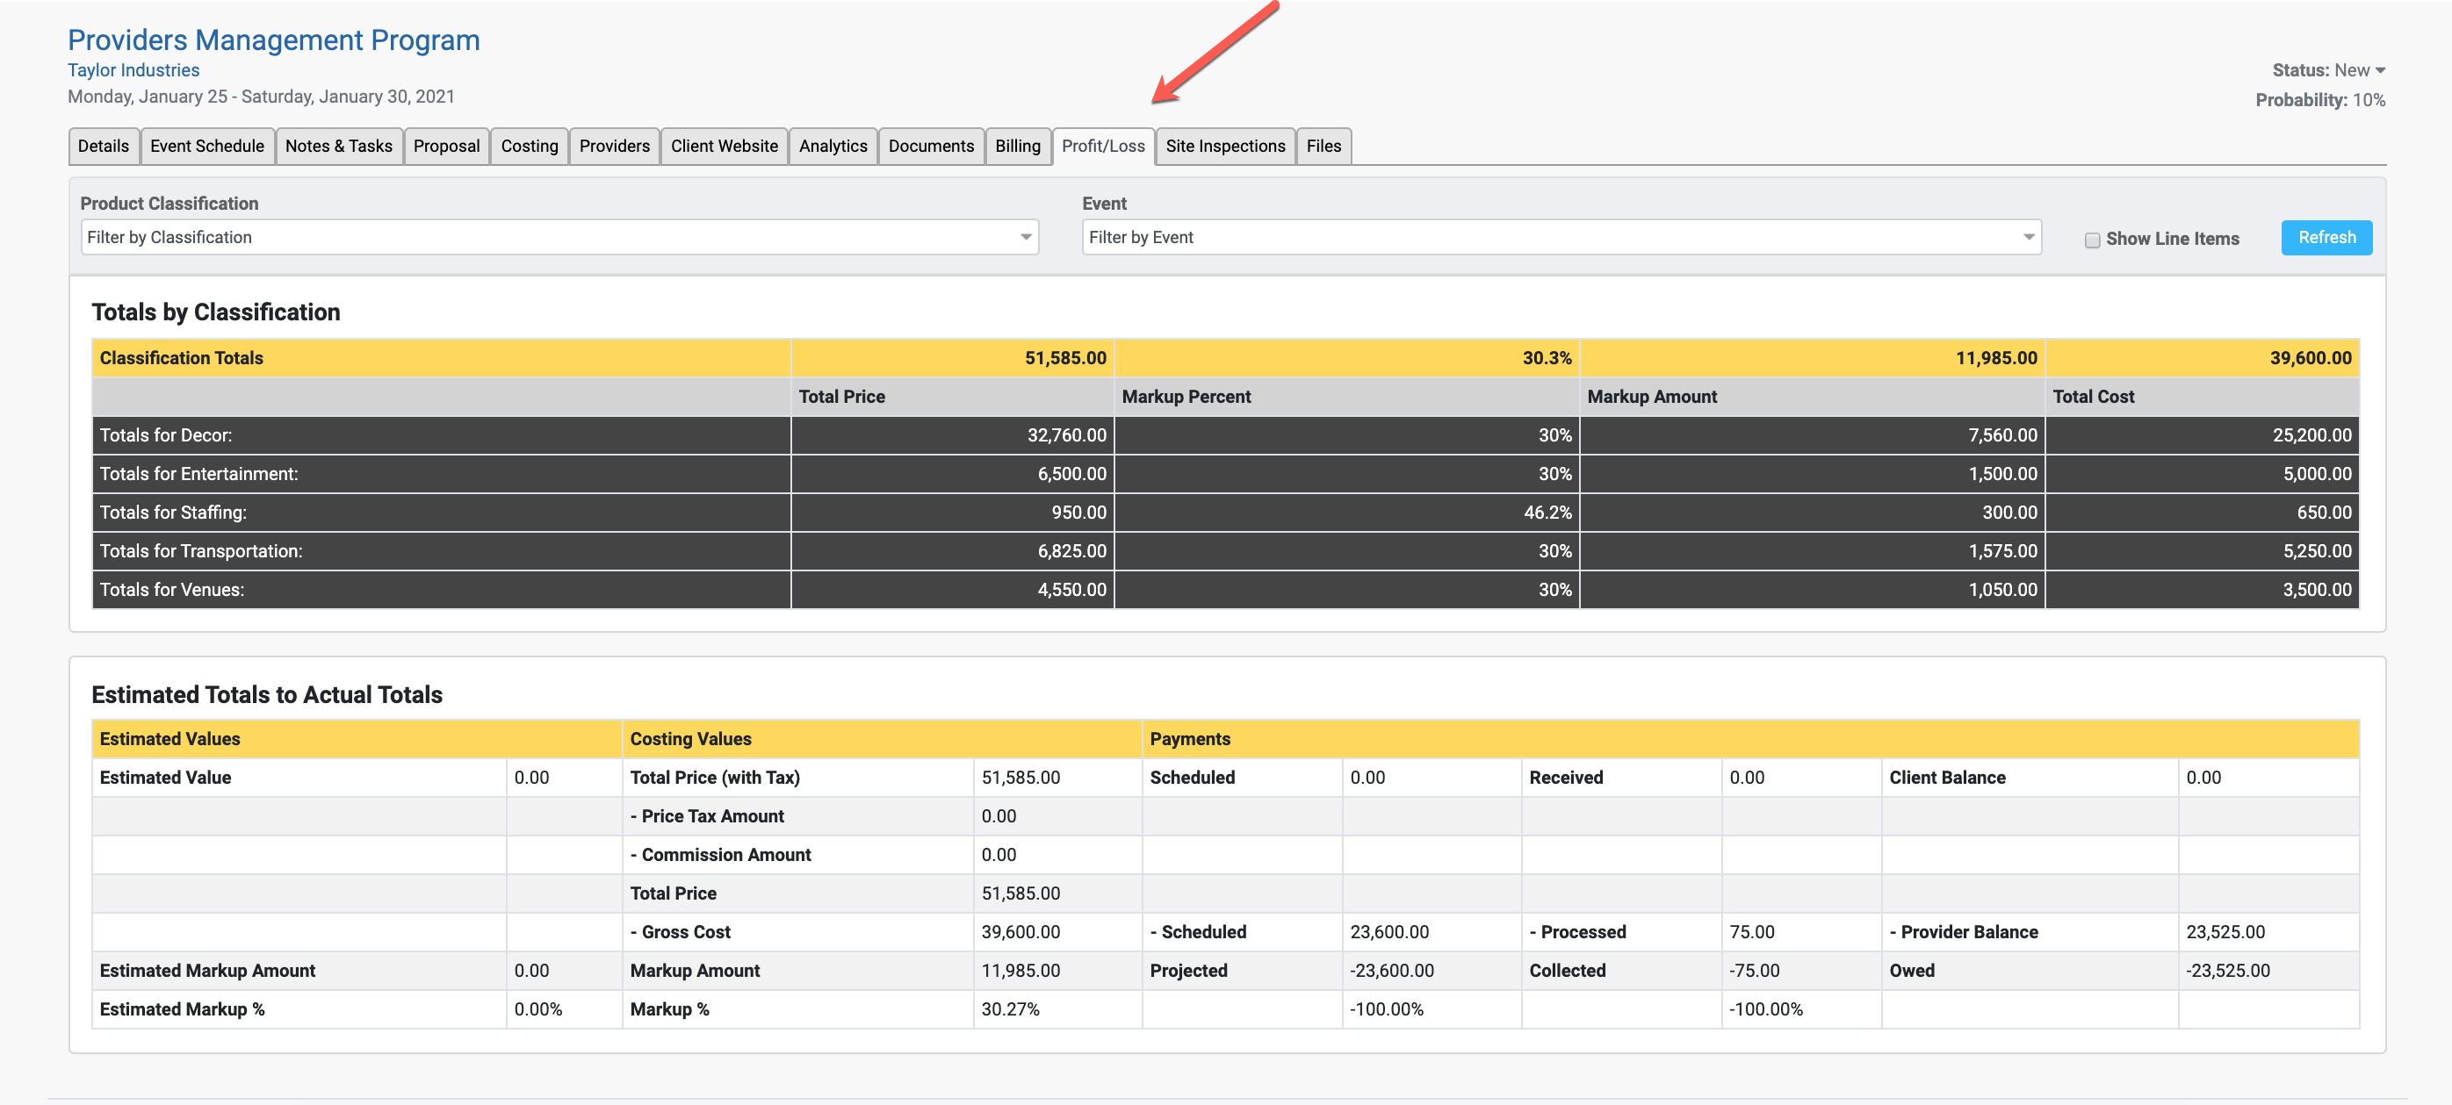Select the Totals for Transportation row label
The image size is (2452, 1105).
[x=201, y=551]
